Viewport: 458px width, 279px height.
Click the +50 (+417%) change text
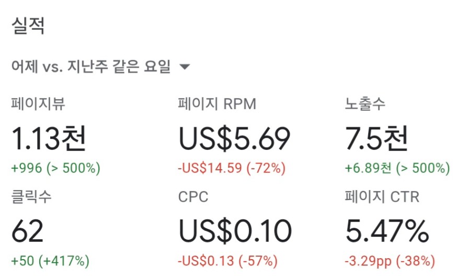[50, 261]
